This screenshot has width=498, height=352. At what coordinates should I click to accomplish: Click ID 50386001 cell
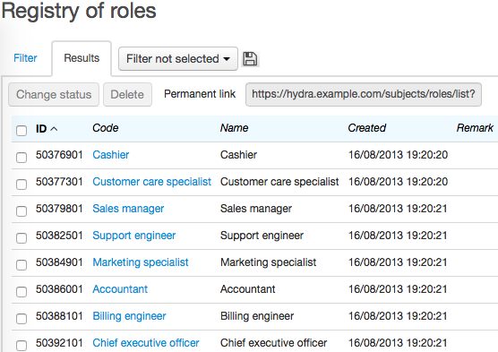coord(59,289)
